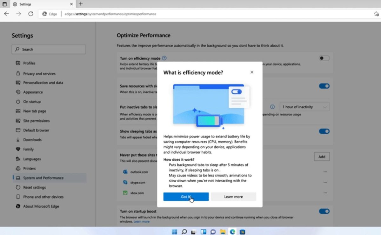381x235 pixels.
Task: Click the back navigation arrow
Action: click(x=7, y=14)
